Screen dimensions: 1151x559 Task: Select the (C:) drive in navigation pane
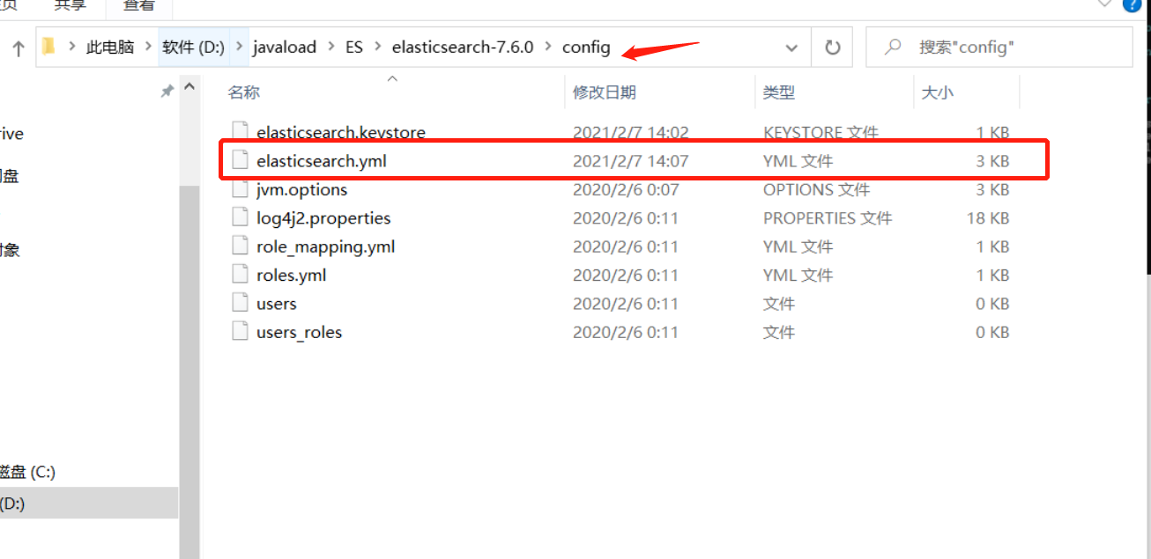[28, 472]
